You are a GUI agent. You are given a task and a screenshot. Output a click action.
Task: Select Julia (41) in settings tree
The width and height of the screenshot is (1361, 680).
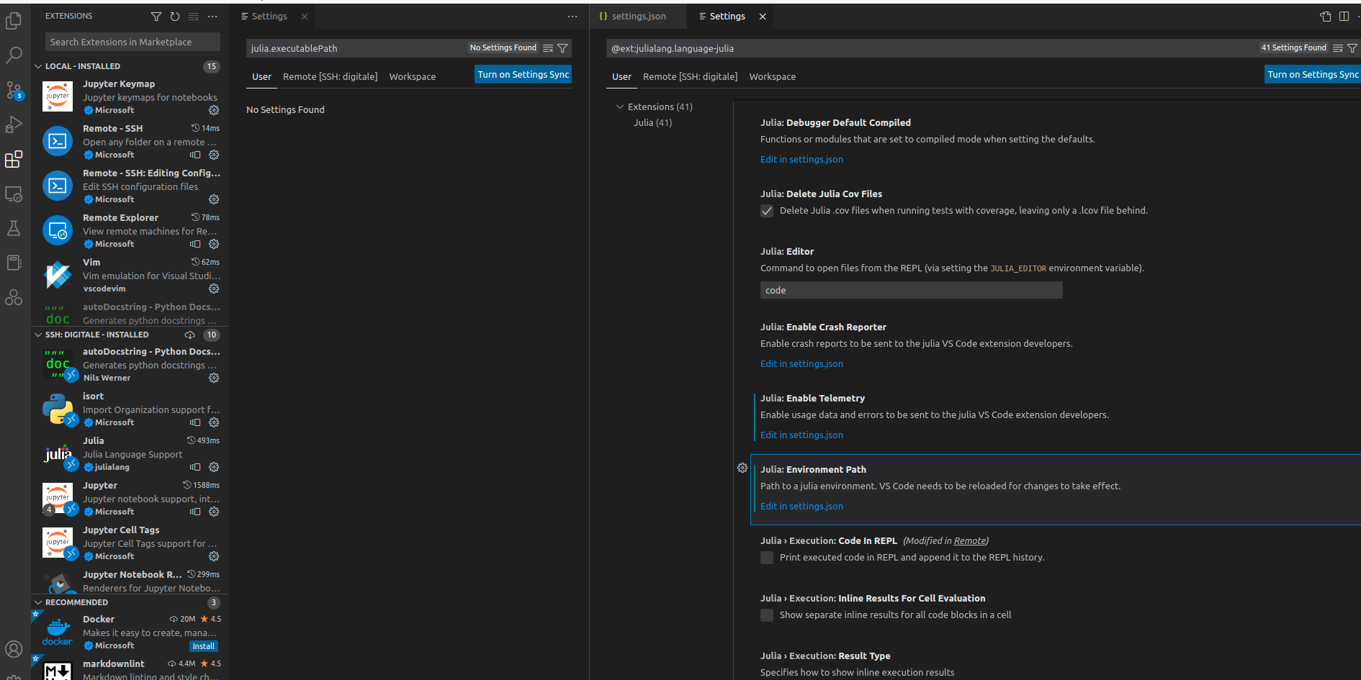coord(652,122)
